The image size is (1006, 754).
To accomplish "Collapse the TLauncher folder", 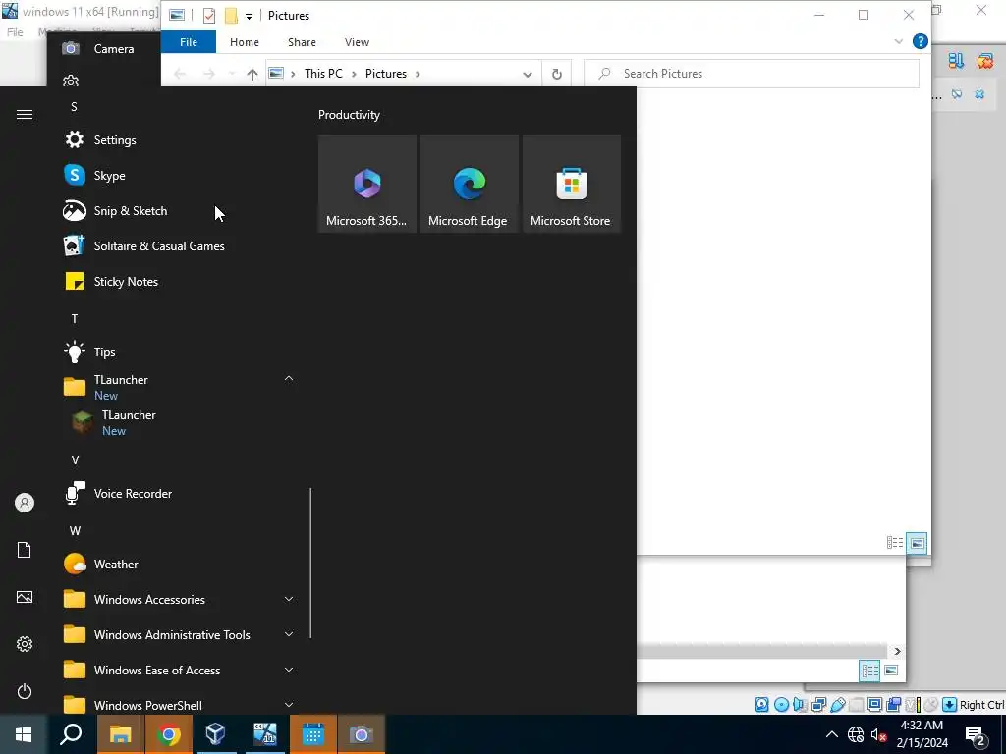I will (289, 379).
